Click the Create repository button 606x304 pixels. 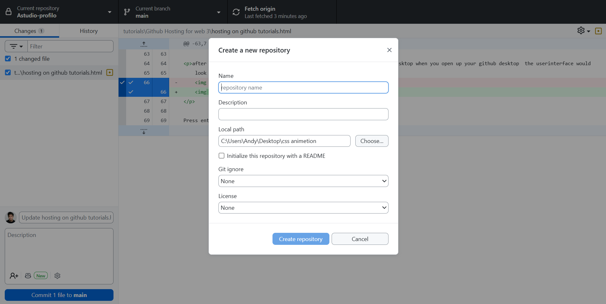point(301,239)
